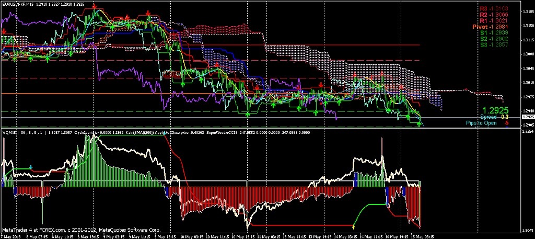Click the VQM15 indicator label
The width and height of the screenshot is (535, 239).
click(9, 132)
